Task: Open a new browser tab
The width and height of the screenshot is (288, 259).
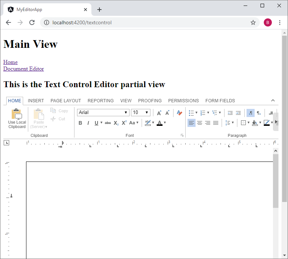Action: pos(99,10)
